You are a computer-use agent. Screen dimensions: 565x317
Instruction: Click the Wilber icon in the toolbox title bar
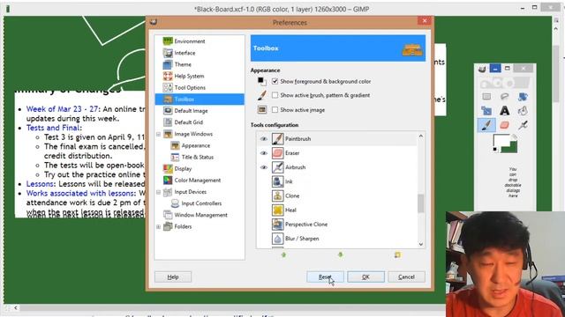pos(482,69)
